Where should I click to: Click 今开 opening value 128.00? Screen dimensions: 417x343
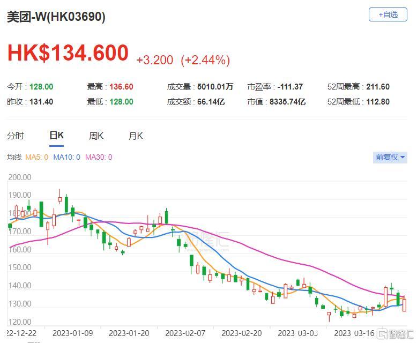point(41,87)
